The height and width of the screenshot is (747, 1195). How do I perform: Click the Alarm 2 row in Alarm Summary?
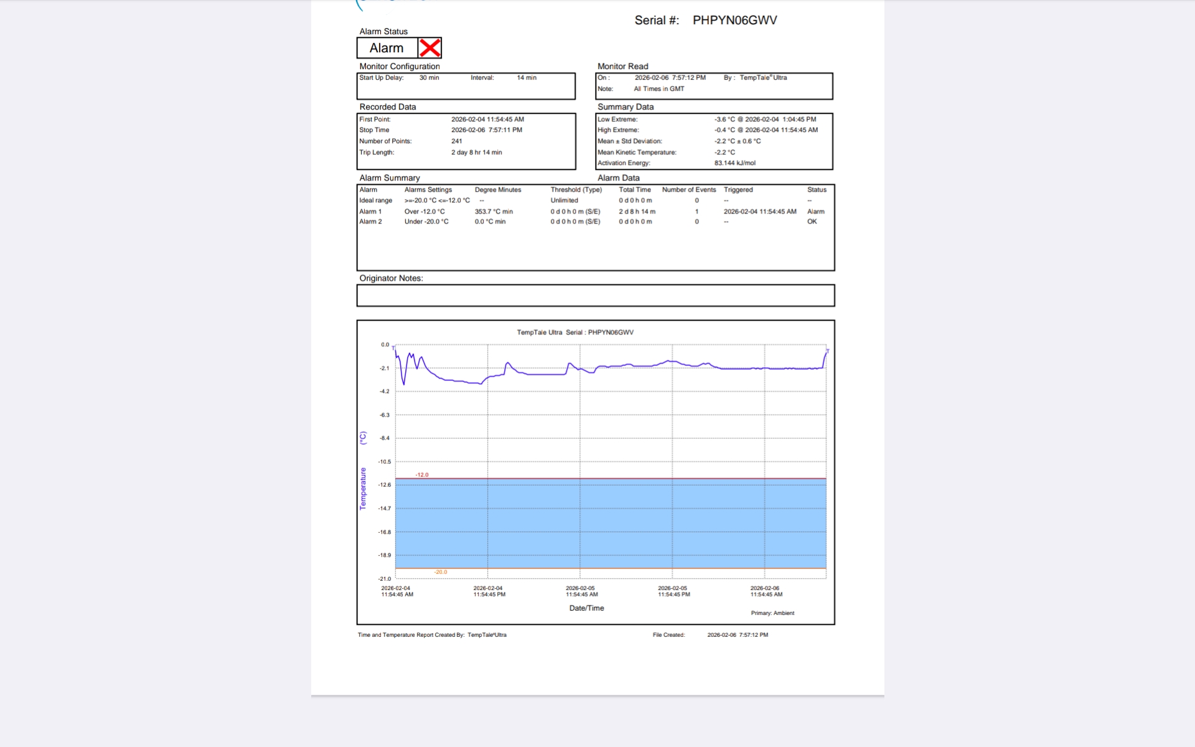tap(370, 222)
